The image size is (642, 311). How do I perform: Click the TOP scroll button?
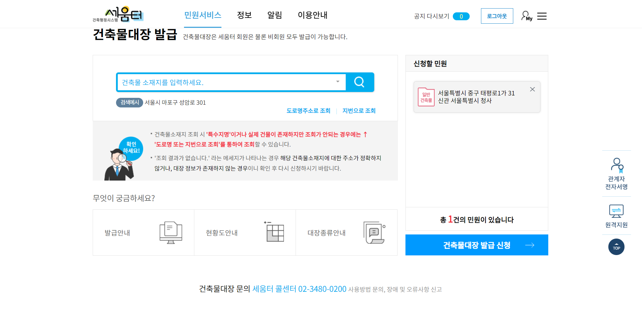(616, 247)
